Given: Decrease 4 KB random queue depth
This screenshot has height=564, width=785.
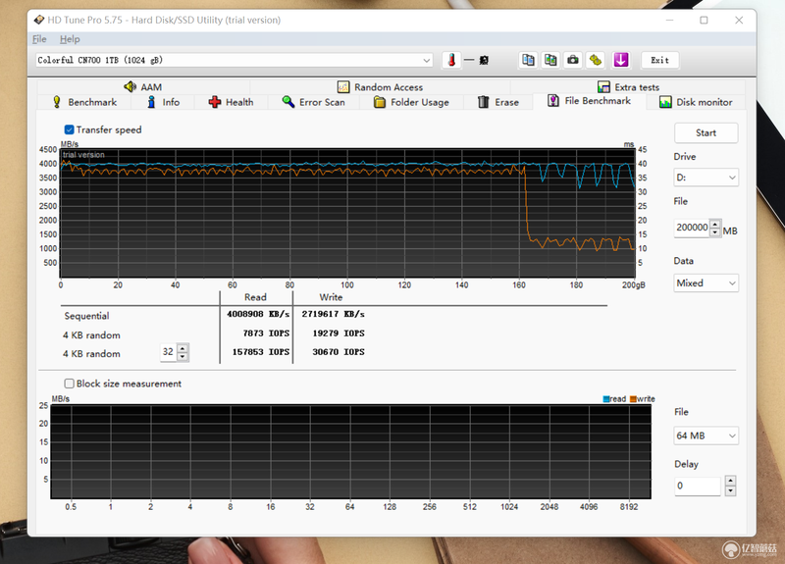Looking at the screenshot, I should [x=183, y=357].
